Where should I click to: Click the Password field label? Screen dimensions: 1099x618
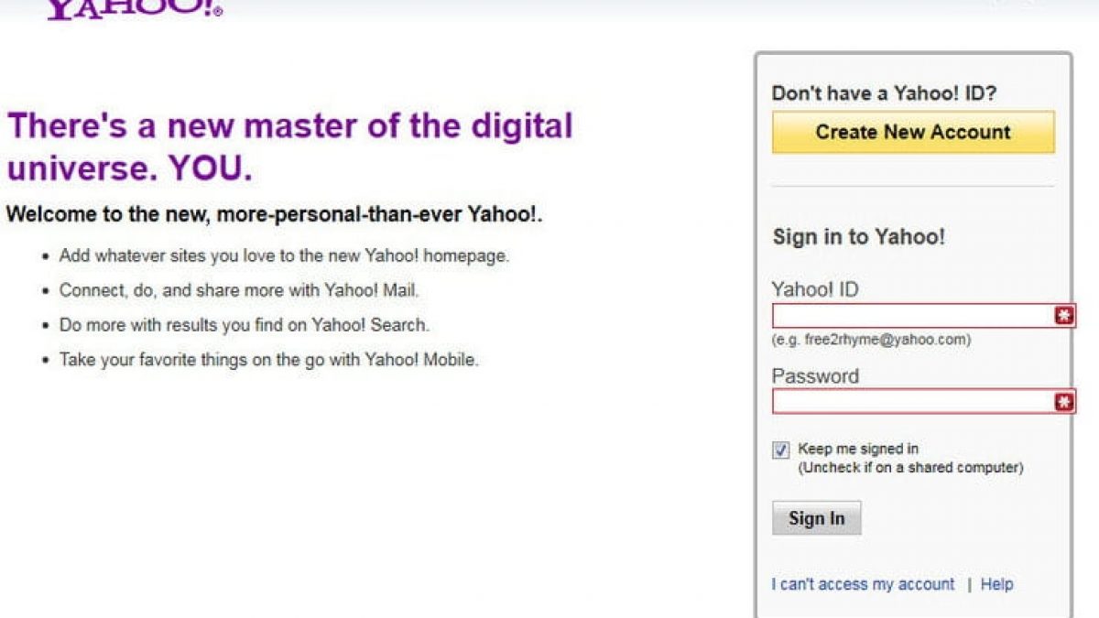(x=815, y=376)
